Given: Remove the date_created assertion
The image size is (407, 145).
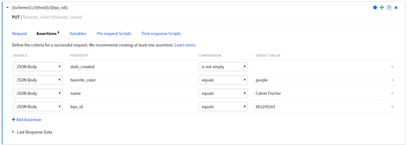Looking at the screenshot, I should [x=392, y=67].
